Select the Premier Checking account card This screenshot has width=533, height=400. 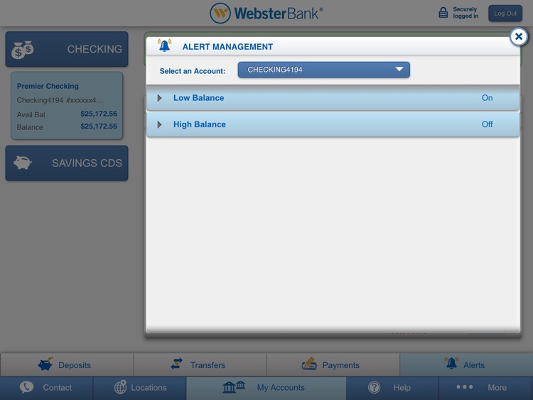pyautogui.click(x=67, y=106)
